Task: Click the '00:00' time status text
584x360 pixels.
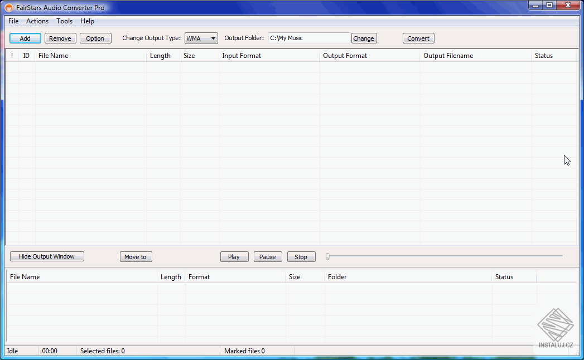Action: pyautogui.click(x=50, y=351)
